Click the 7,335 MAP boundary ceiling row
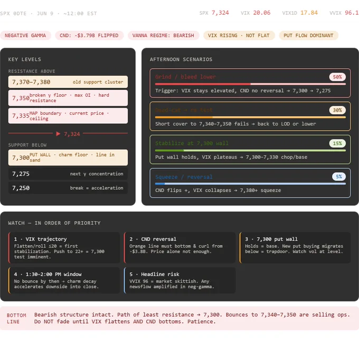Viewport: 359px width, 338px height. click(x=68, y=116)
